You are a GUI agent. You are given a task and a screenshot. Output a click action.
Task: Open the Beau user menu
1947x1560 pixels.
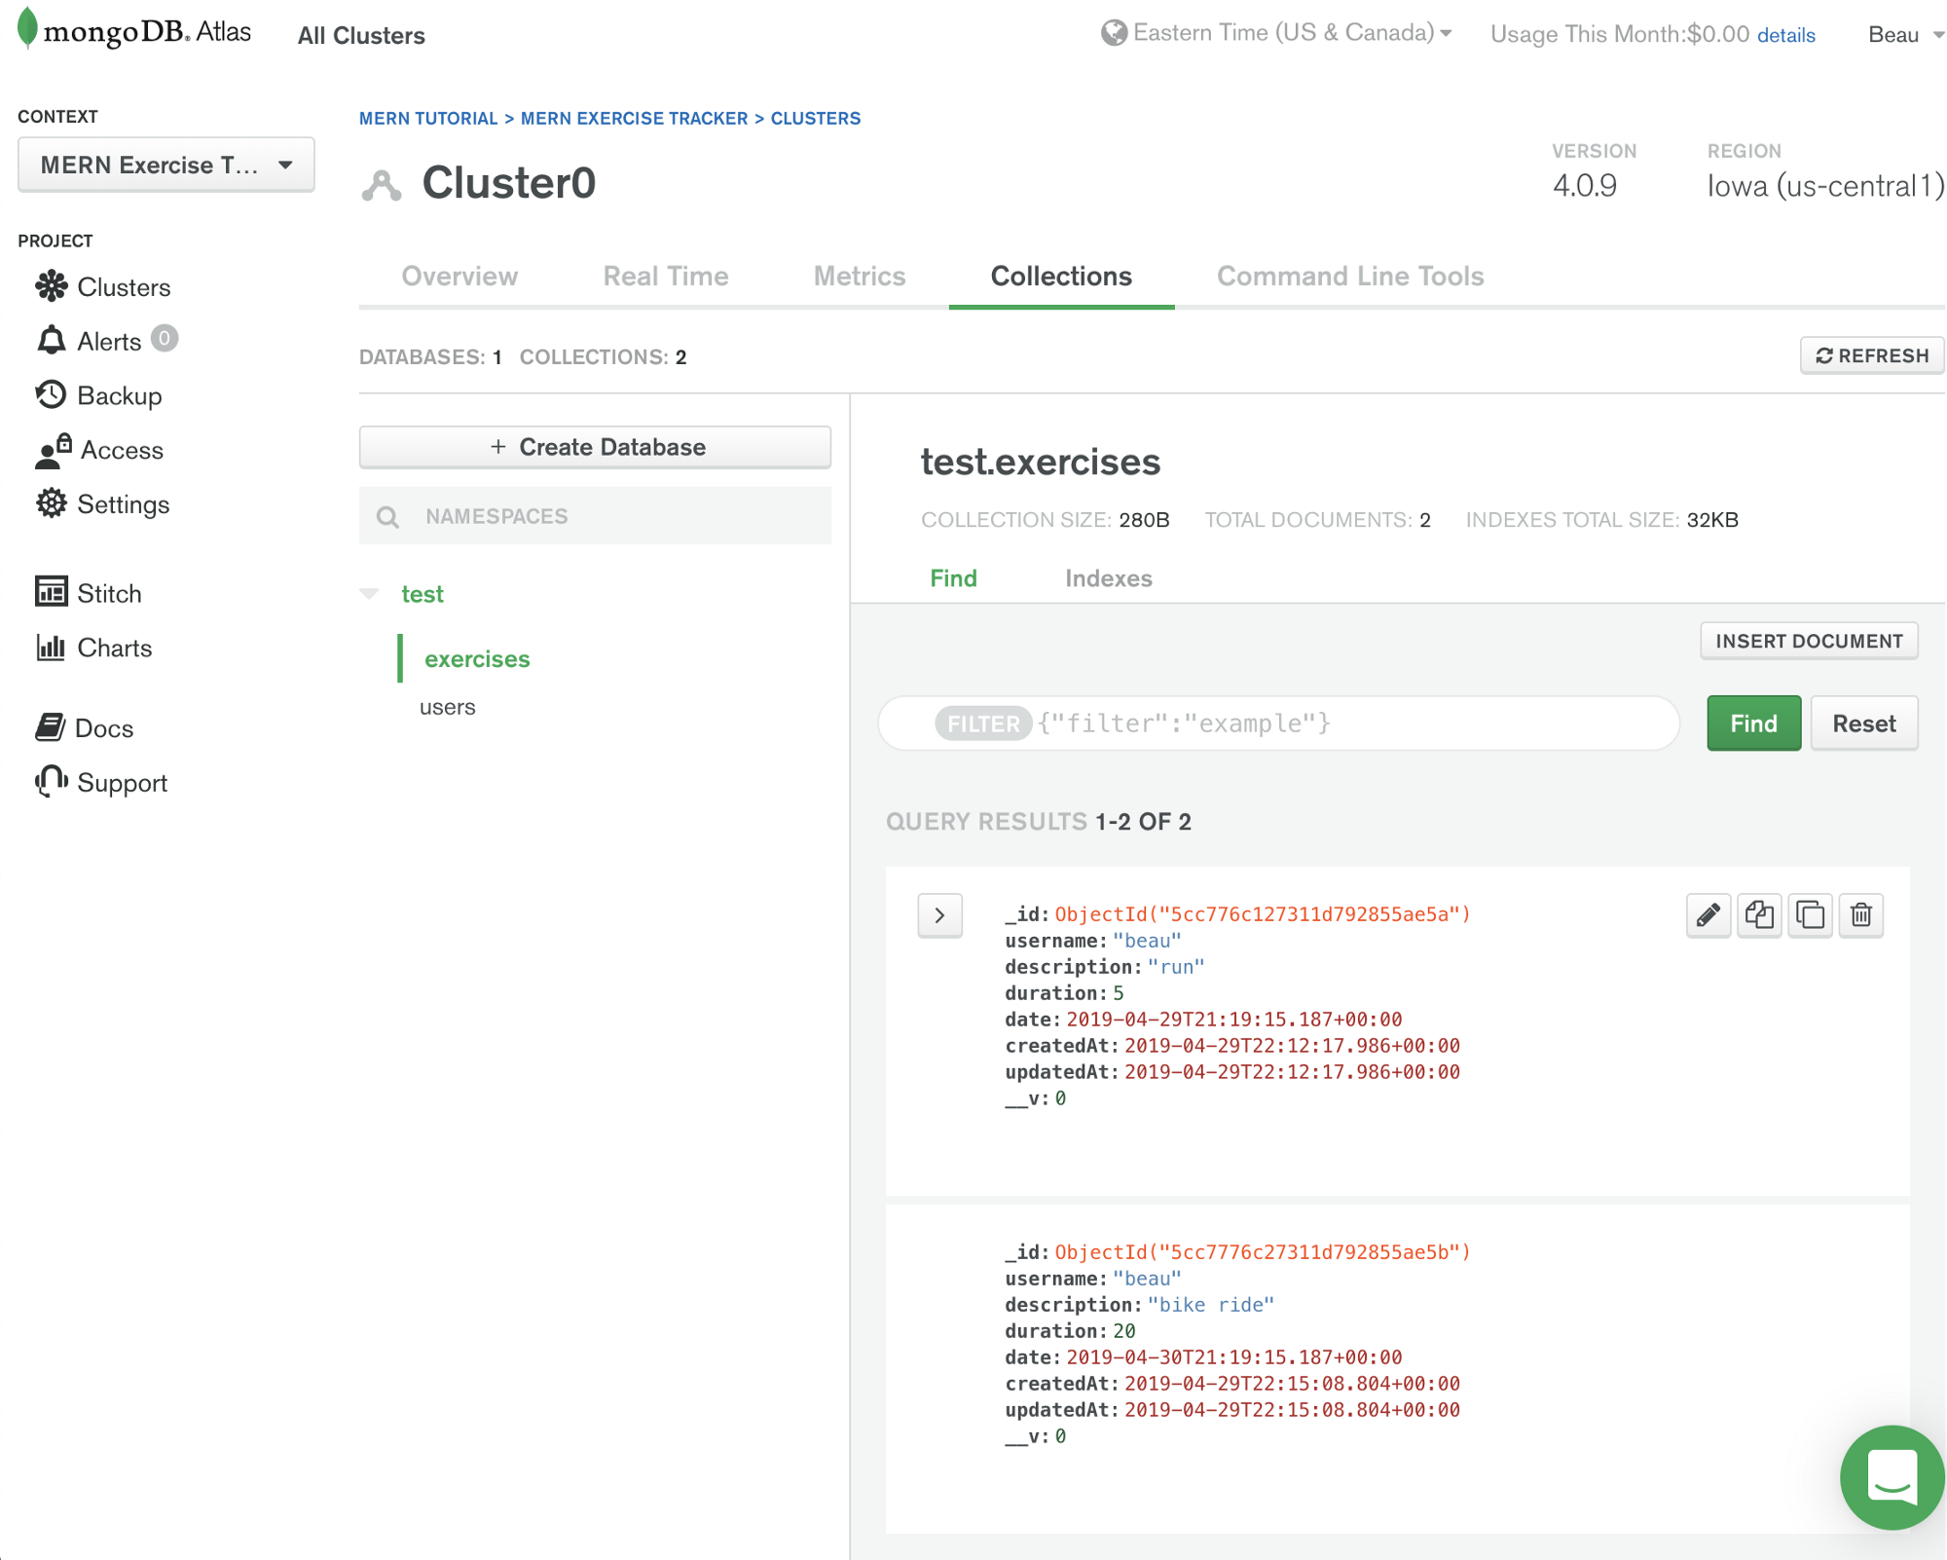click(1905, 35)
